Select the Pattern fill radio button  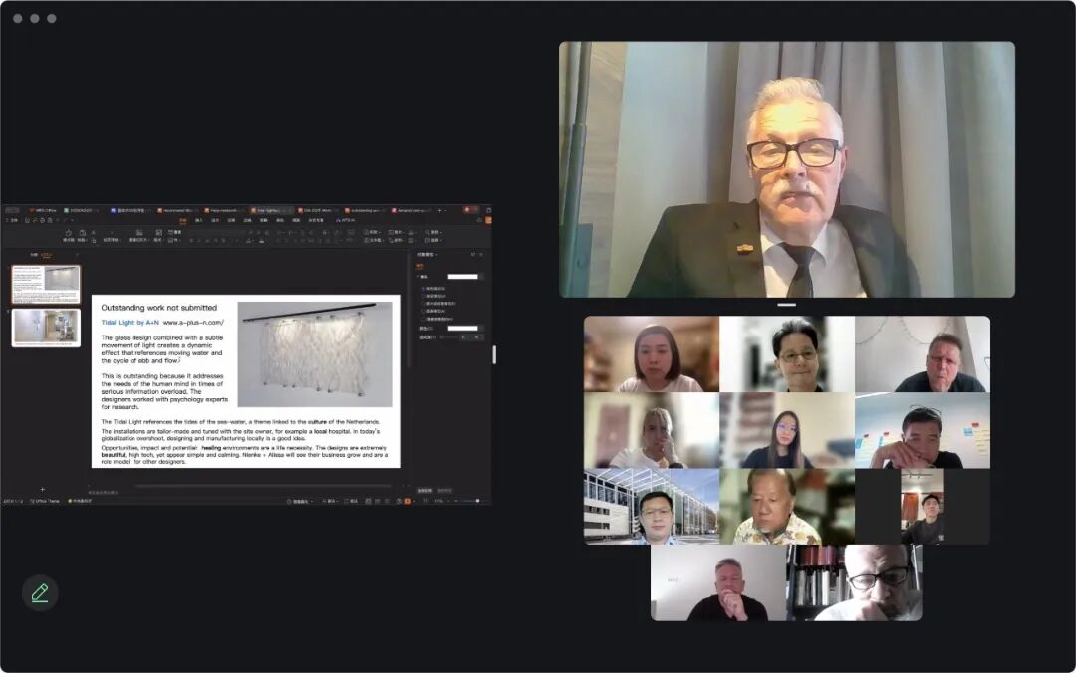(x=423, y=311)
